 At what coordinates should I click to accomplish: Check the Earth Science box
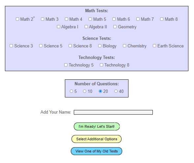[154, 46]
